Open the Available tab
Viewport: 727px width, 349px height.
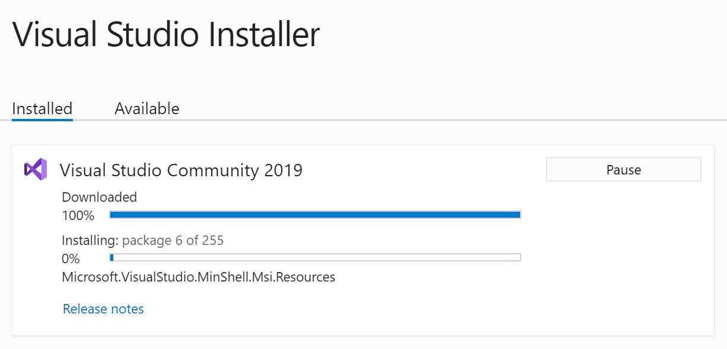click(x=146, y=109)
